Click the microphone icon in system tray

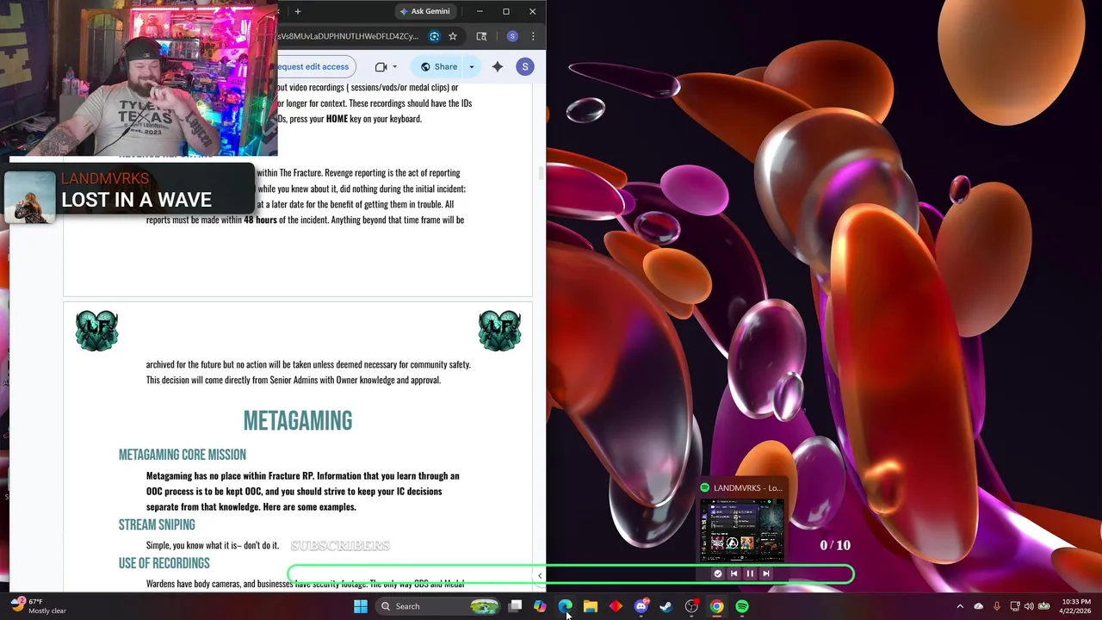997,606
